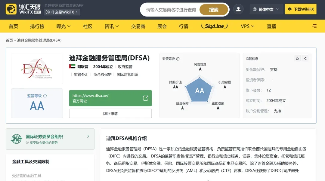Click the globe language icon
The width and height of the screenshot is (325, 181).
click(x=255, y=9)
